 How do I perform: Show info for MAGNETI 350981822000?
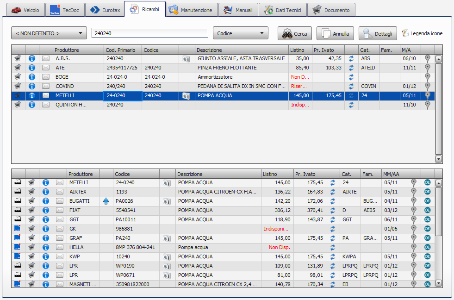[46, 284]
